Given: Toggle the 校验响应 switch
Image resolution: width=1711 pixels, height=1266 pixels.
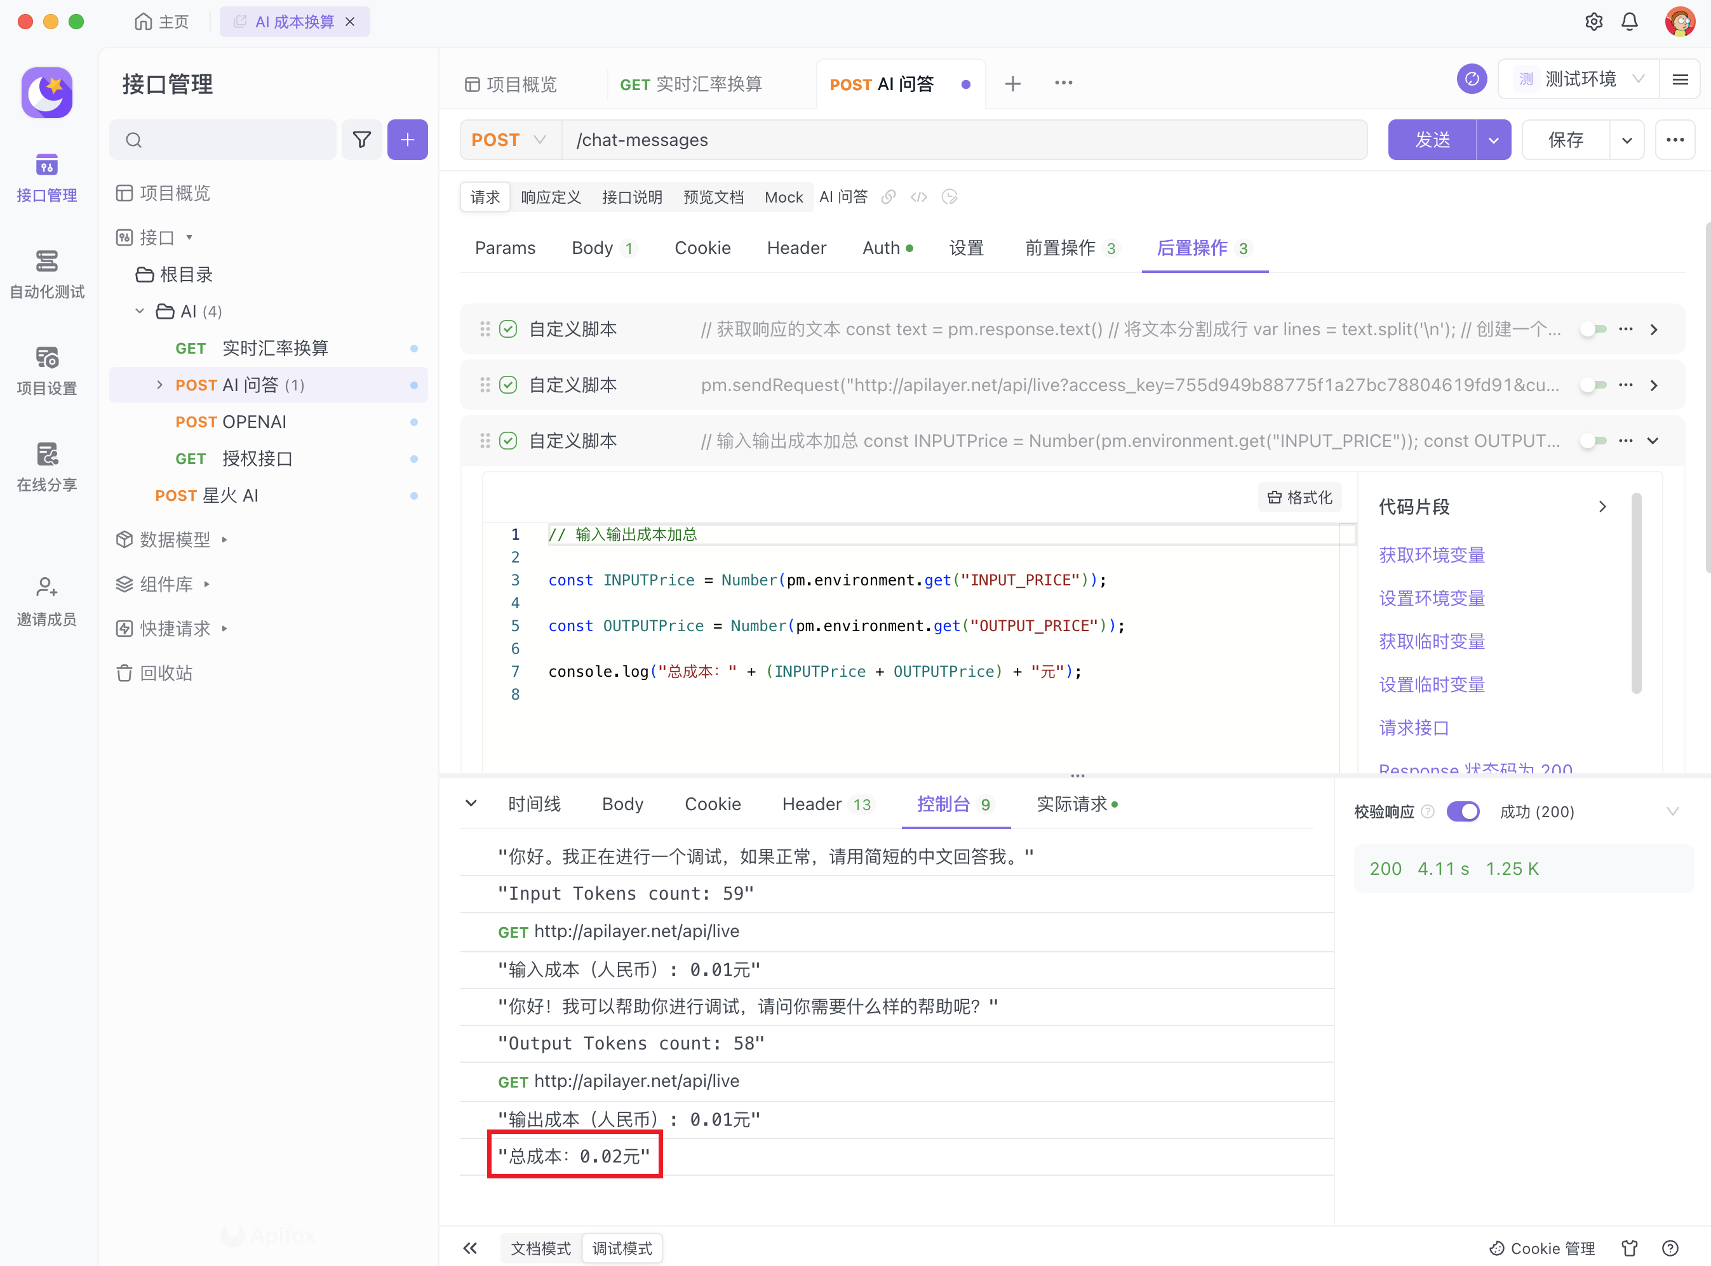Looking at the screenshot, I should [x=1463, y=811].
